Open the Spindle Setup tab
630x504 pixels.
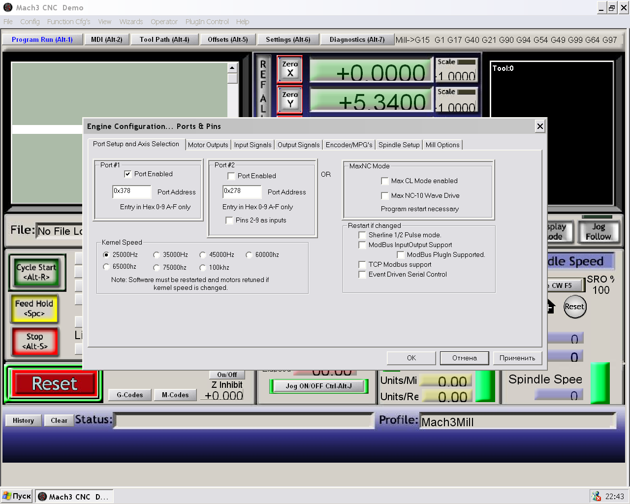[399, 145]
